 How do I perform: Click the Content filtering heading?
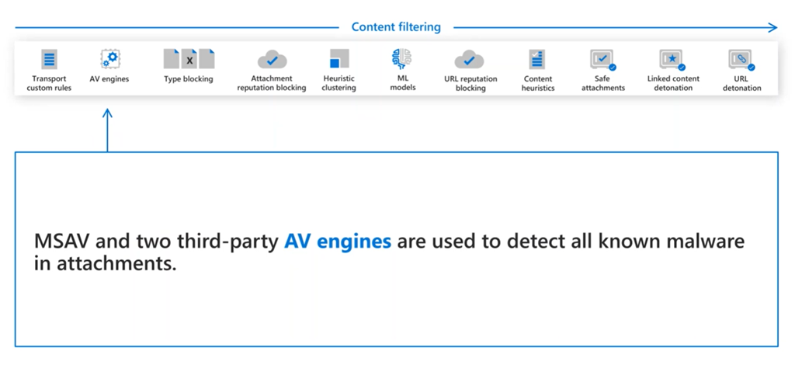(x=396, y=27)
